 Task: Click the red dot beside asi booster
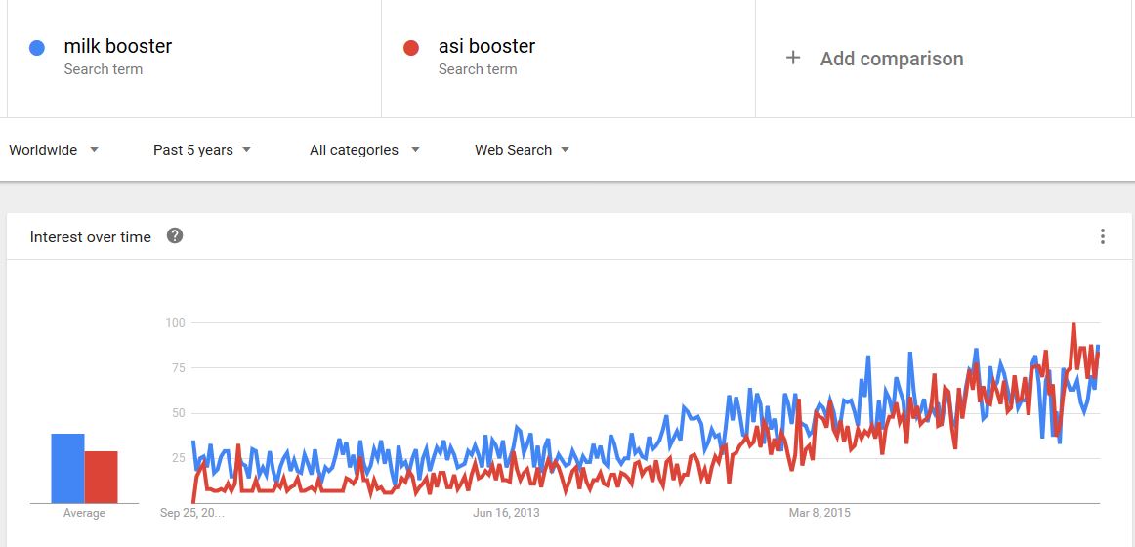[411, 48]
